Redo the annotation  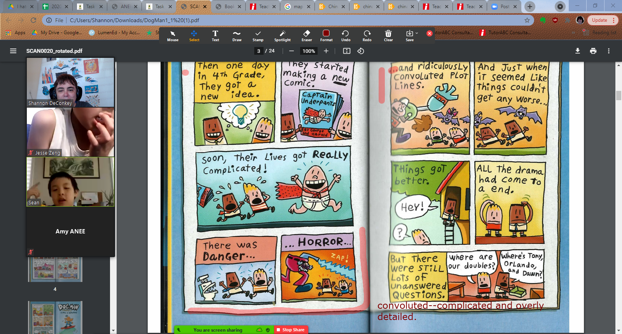(367, 36)
